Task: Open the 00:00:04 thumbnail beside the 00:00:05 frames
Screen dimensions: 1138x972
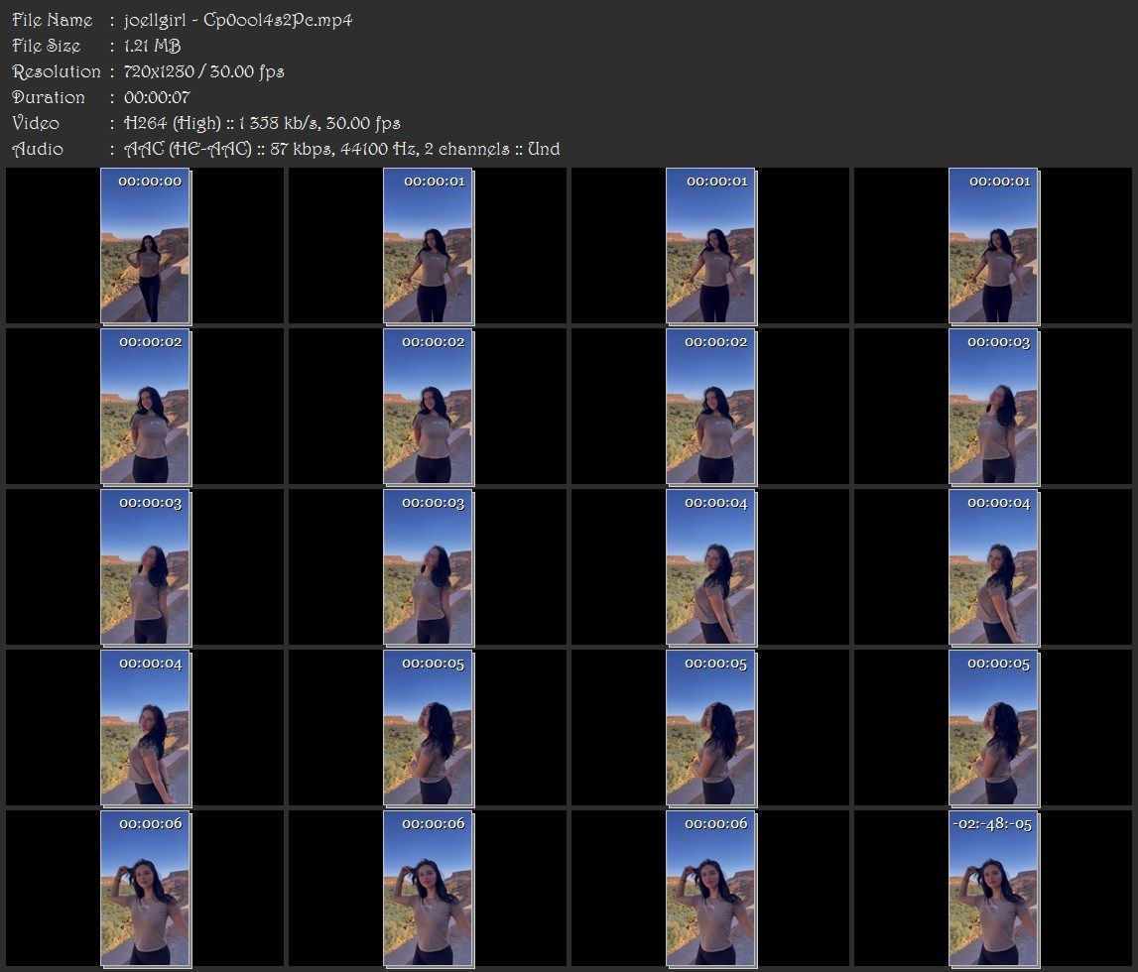Action: pyautogui.click(x=145, y=728)
